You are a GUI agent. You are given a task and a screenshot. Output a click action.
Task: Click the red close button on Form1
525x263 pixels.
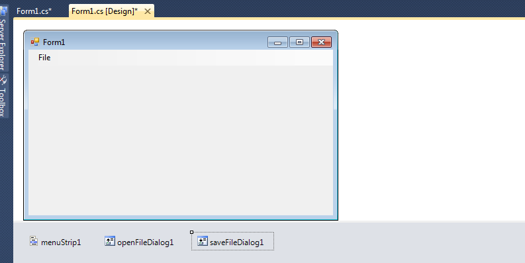(322, 42)
